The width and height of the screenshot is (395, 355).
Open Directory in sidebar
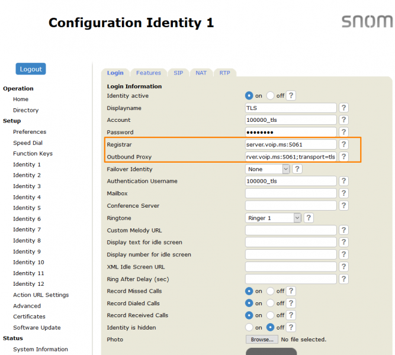(x=25, y=110)
